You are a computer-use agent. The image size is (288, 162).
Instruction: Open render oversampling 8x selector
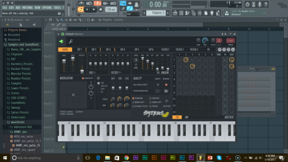pyautogui.click(x=166, y=91)
